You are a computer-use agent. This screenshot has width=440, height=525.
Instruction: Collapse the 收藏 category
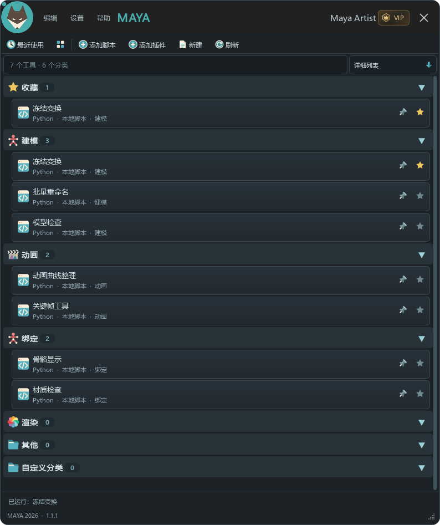click(x=422, y=88)
